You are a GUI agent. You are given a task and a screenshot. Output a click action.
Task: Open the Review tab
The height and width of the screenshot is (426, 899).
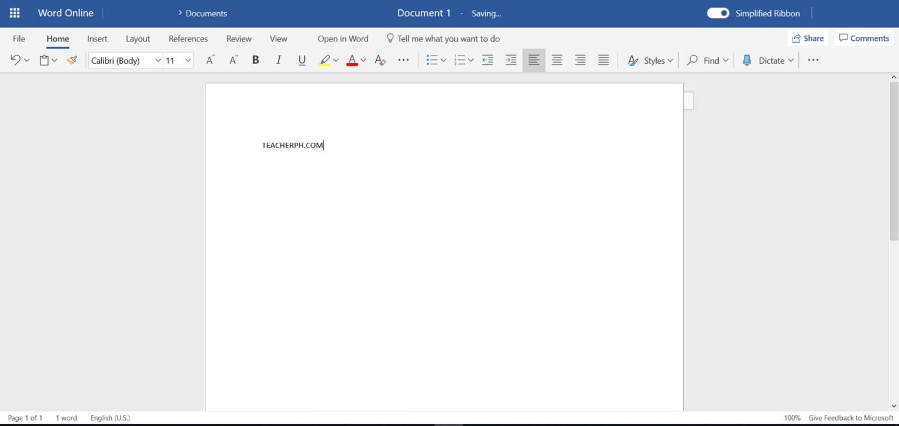tap(238, 38)
